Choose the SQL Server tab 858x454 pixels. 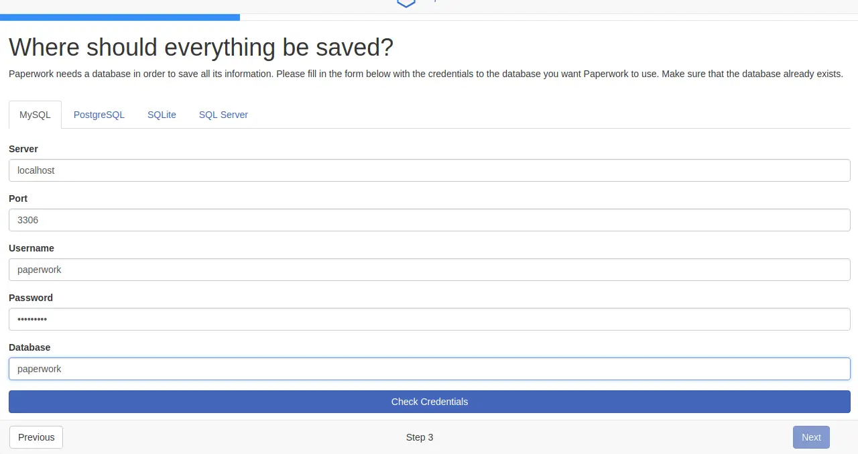tap(223, 115)
